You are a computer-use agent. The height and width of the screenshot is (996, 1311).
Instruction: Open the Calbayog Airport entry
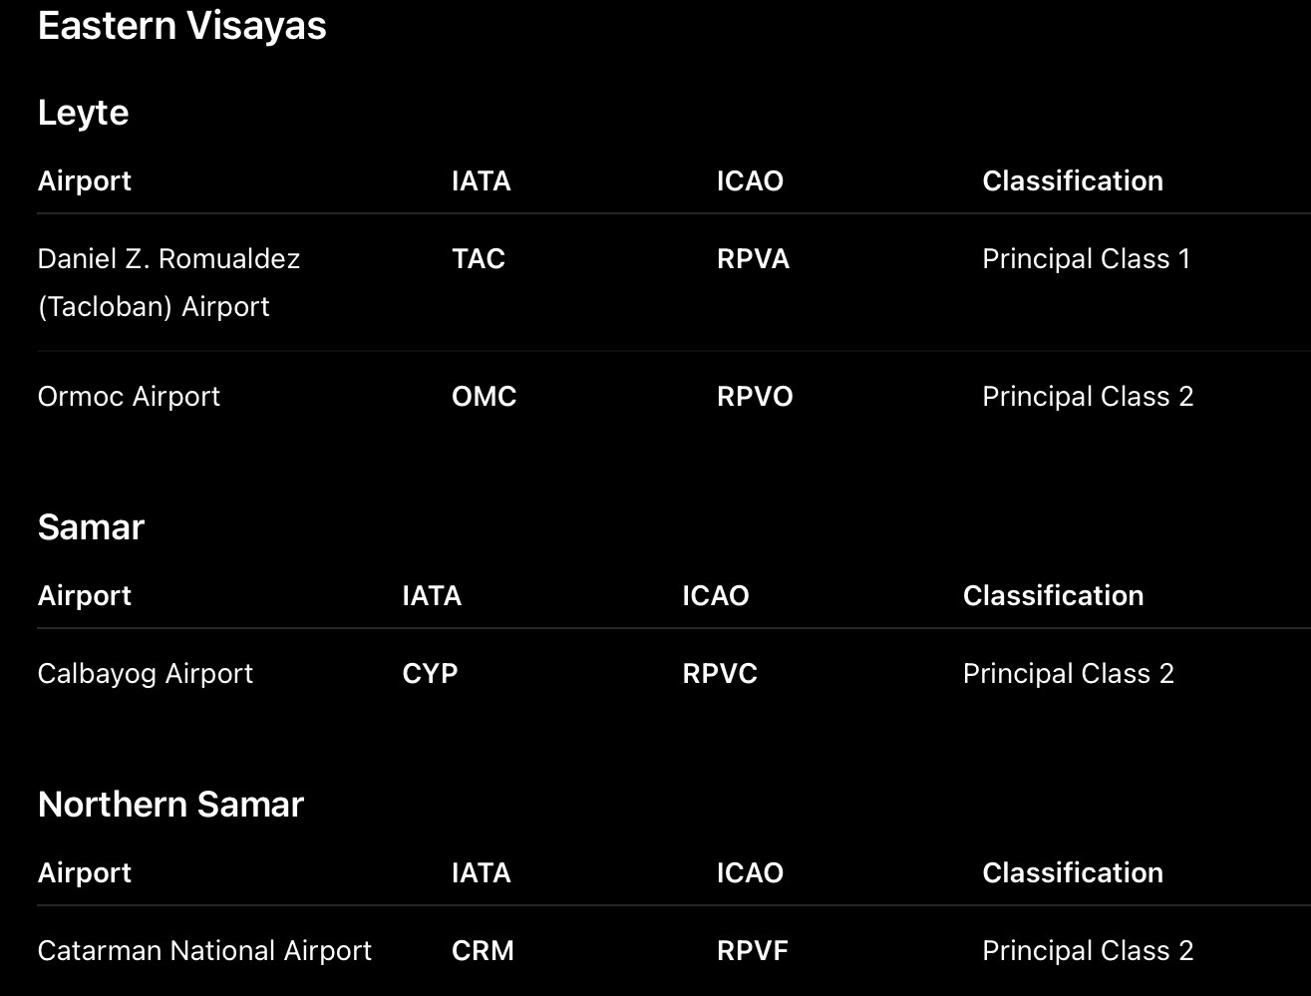(146, 674)
